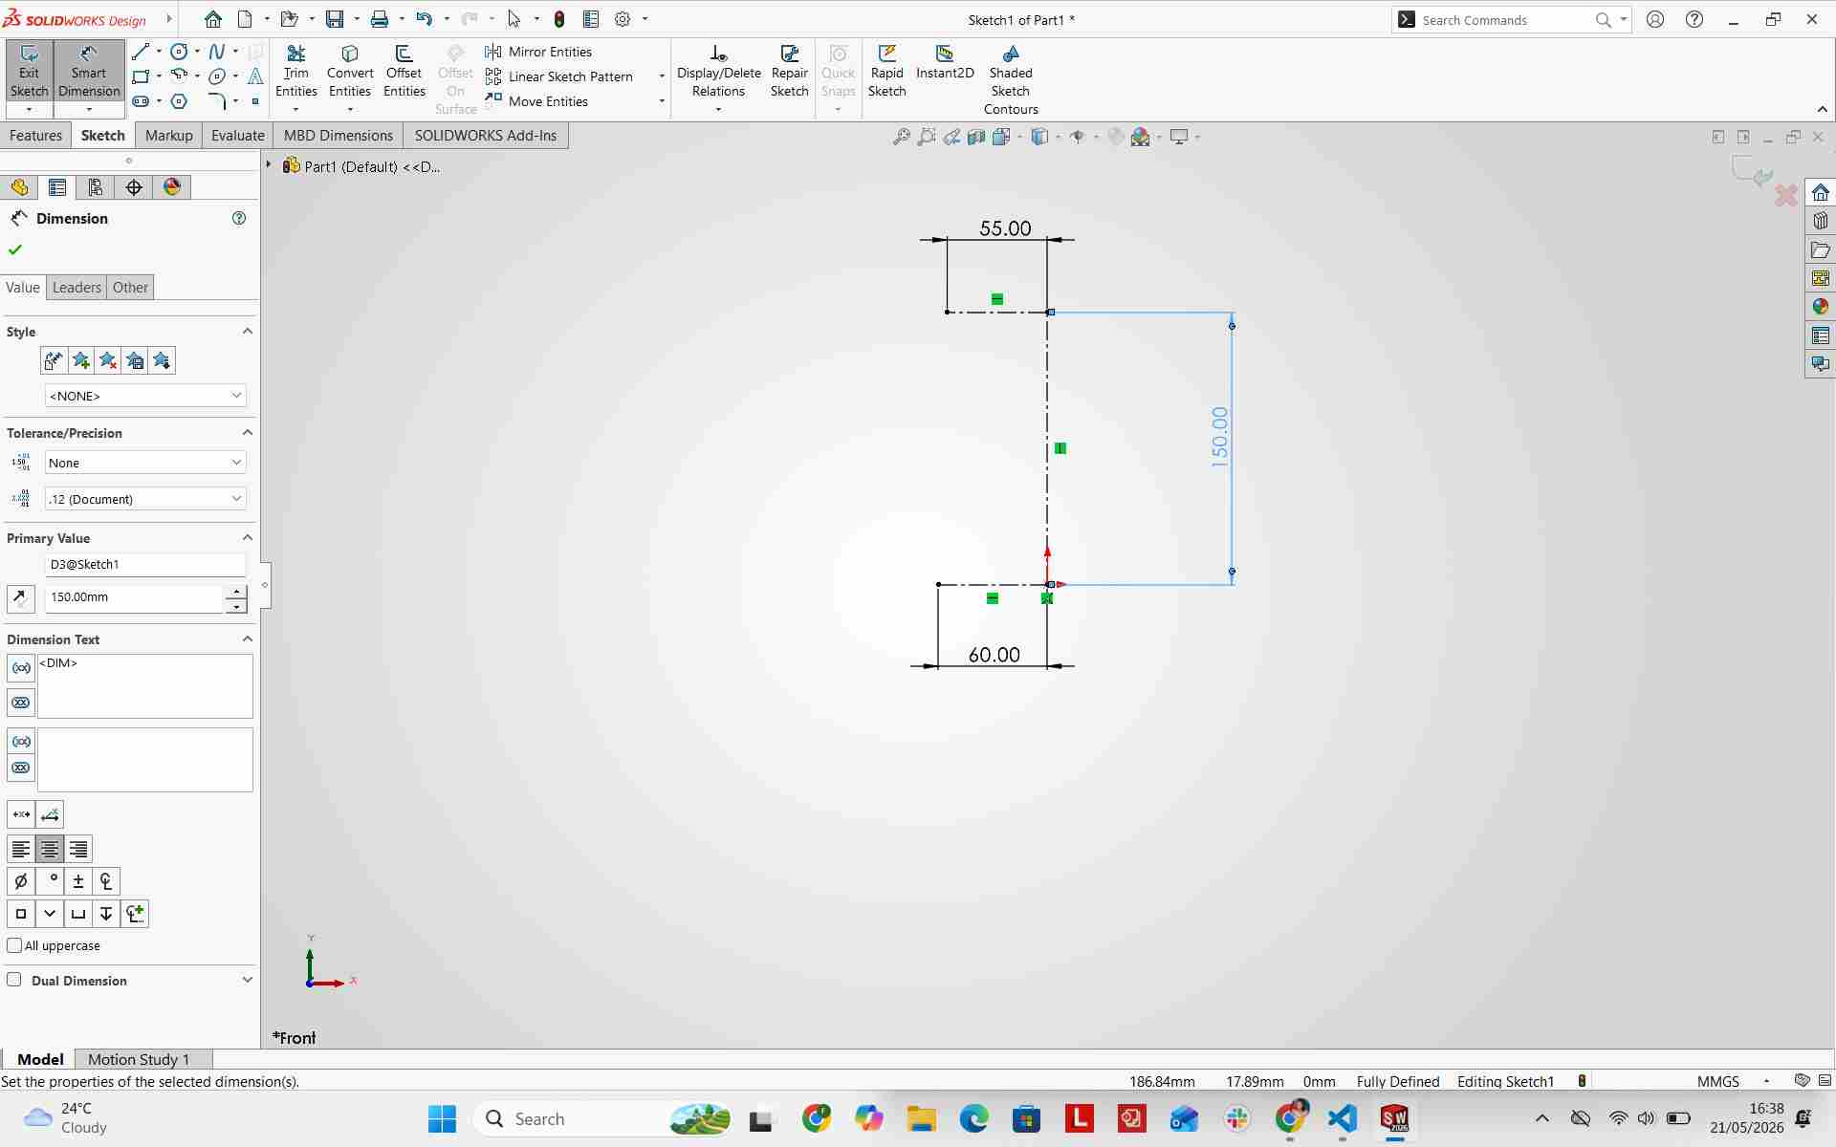
Task: Select the 55.00 dimension in sketch
Action: point(1005,228)
